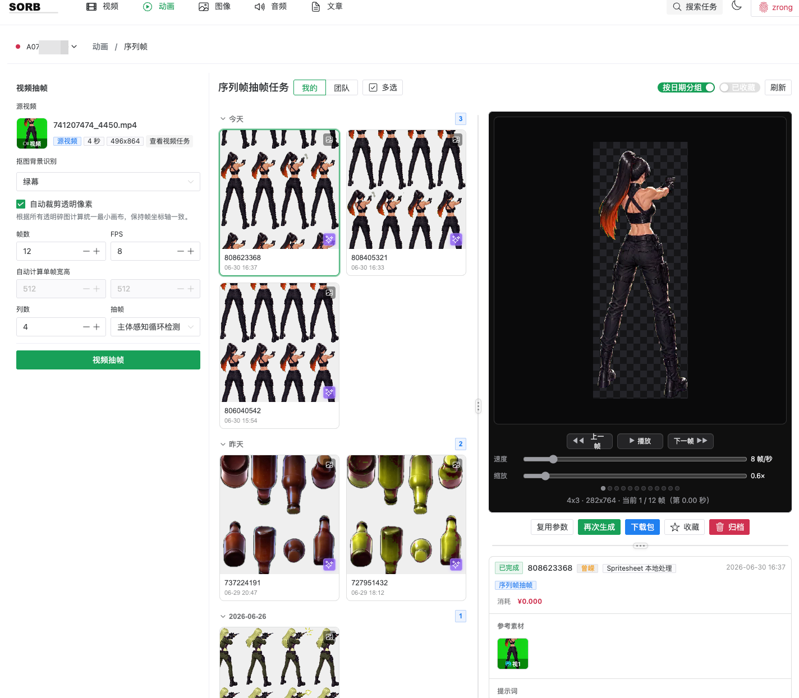Click panel splitter handle beside task list
This screenshot has width=799, height=698.
pyautogui.click(x=478, y=406)
